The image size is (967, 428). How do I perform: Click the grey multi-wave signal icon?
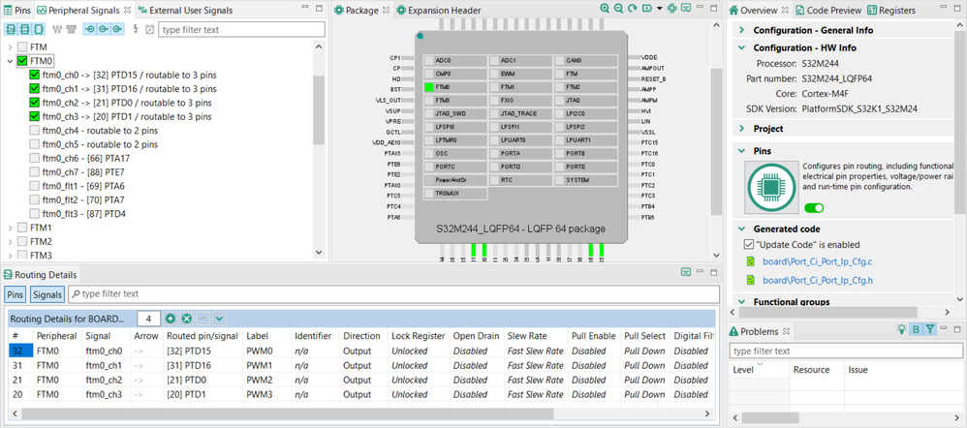(x=71, y=30)
